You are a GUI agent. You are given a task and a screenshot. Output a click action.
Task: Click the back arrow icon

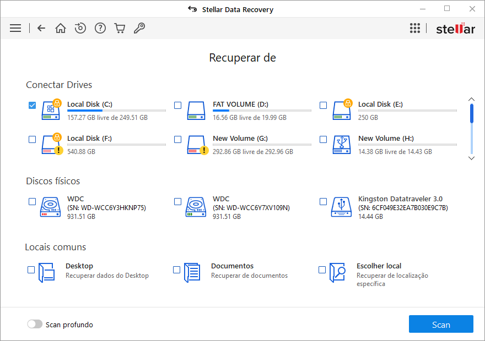41,28
